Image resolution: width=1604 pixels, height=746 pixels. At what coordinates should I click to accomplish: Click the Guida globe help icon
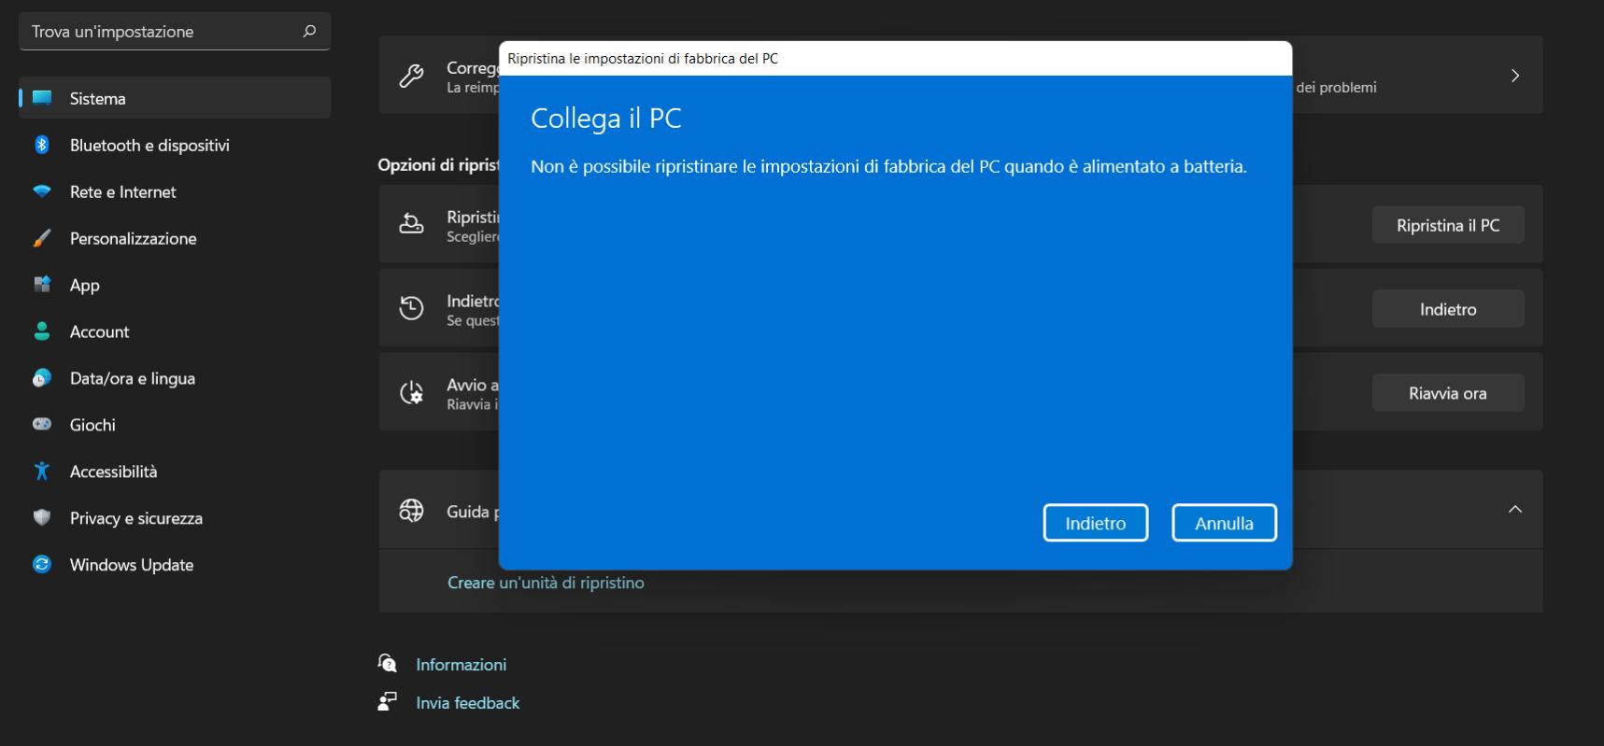click(x=411, y=510)
